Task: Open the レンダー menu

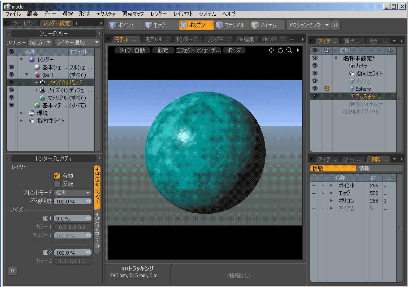Action: pyautogui.click(x=158, y=14)
